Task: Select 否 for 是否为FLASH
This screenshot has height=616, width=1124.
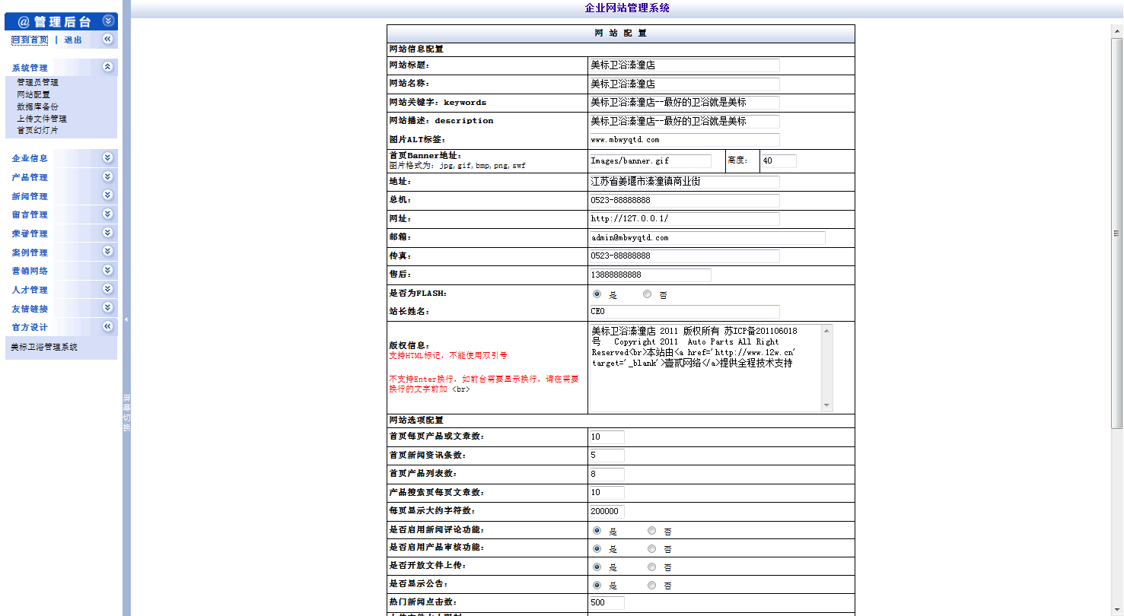Action: 648,294
